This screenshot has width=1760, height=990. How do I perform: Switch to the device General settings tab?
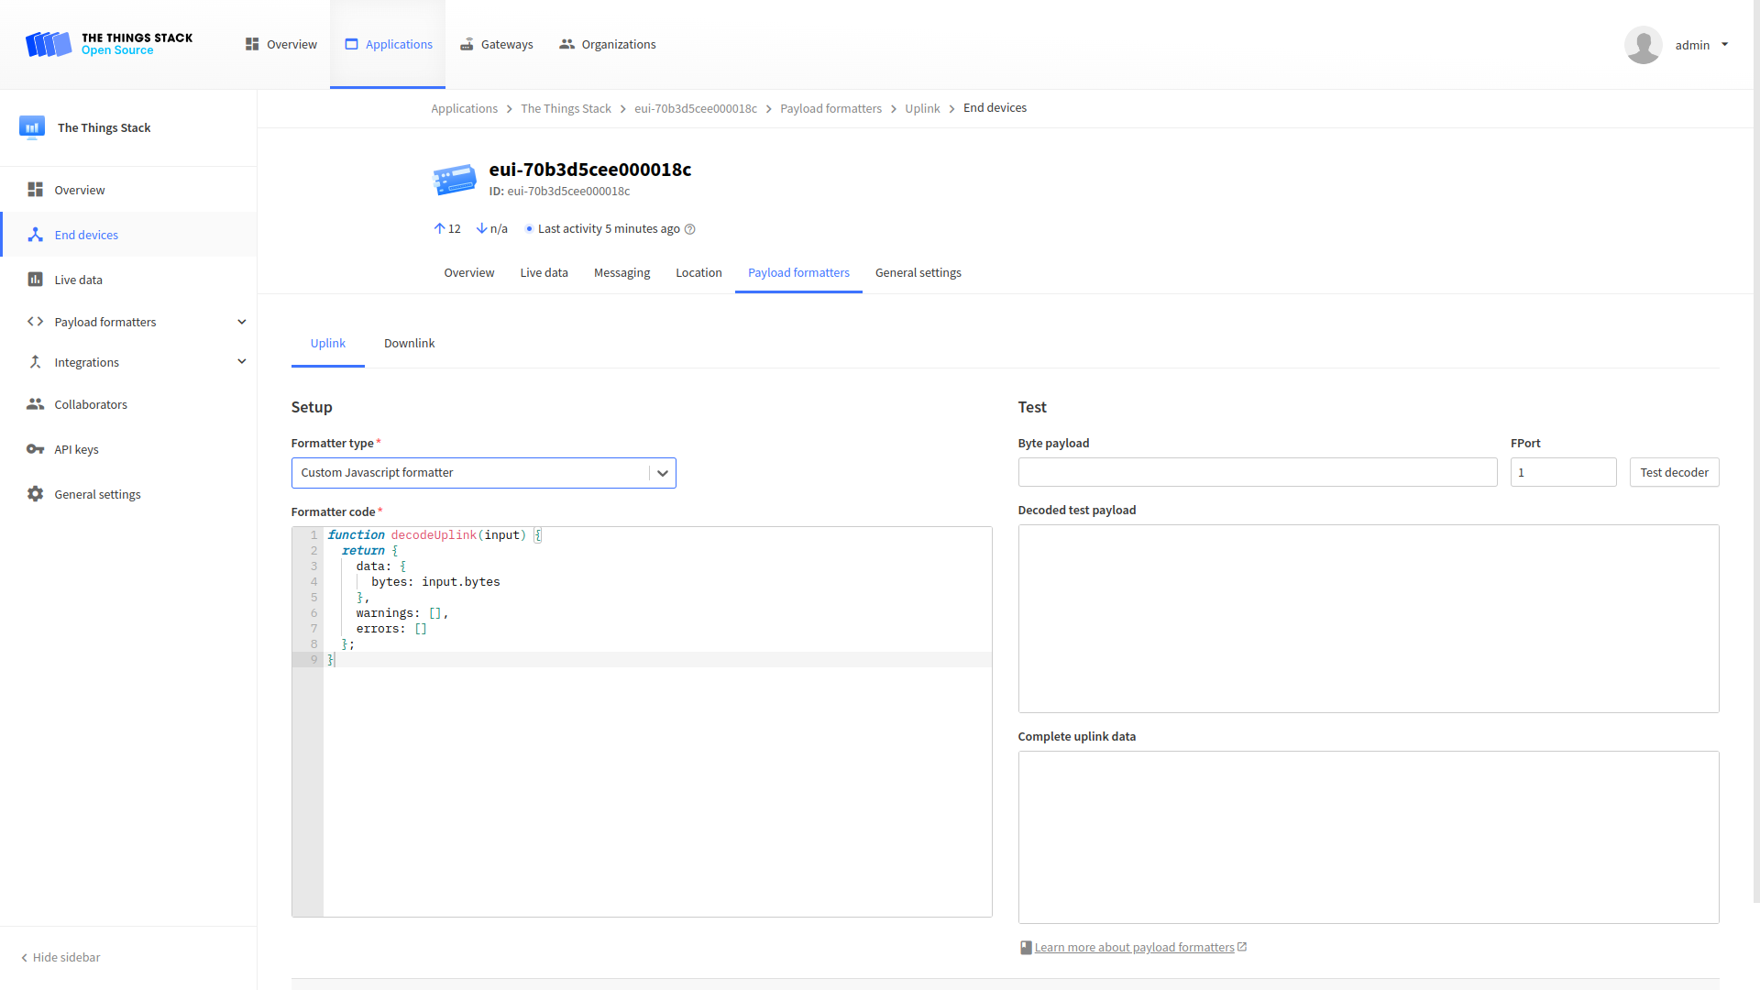[x=918, y=273]
